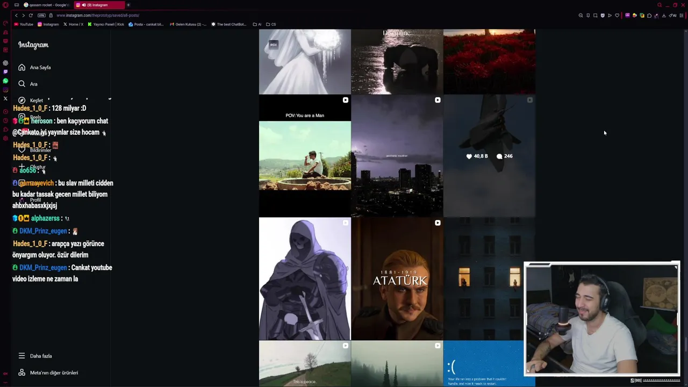Image resolution: width=688 pixels, height=387 pixels.
Task: Open the bride with bouquet saved post
Action: click(x=305, y=62)
